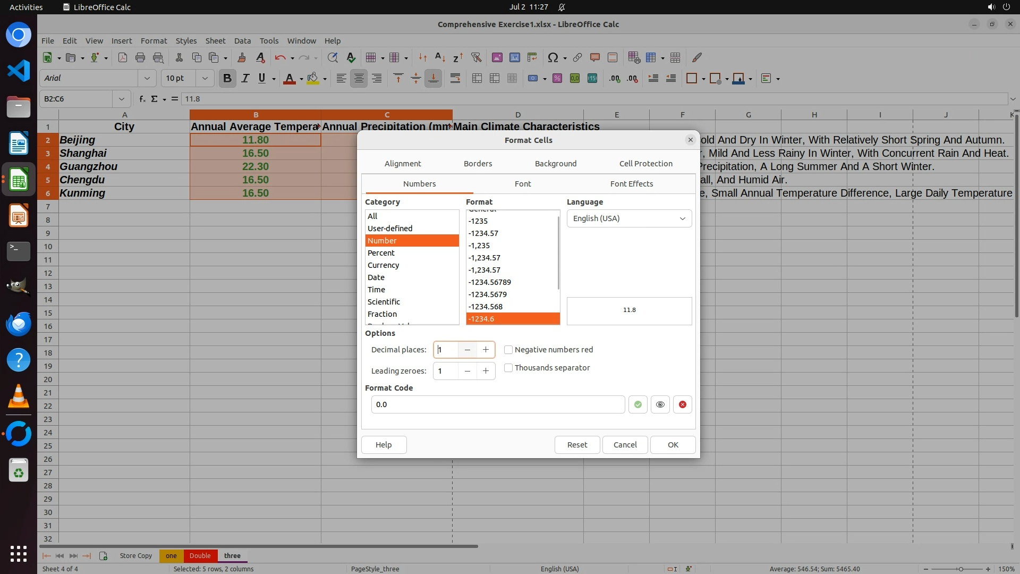
Task: Open the Borders tab
Action: pos(478,164)
